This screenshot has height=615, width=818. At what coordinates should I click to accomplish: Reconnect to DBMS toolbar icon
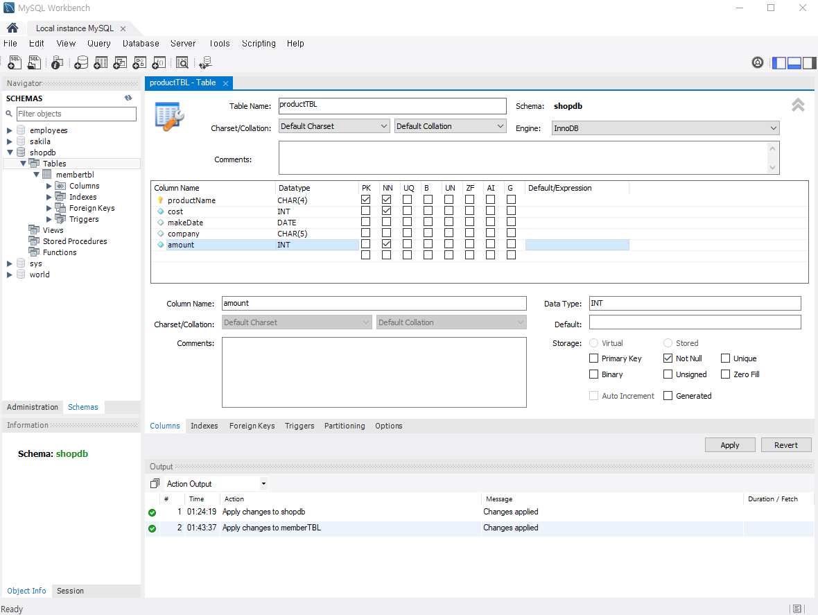coord(206,62)
